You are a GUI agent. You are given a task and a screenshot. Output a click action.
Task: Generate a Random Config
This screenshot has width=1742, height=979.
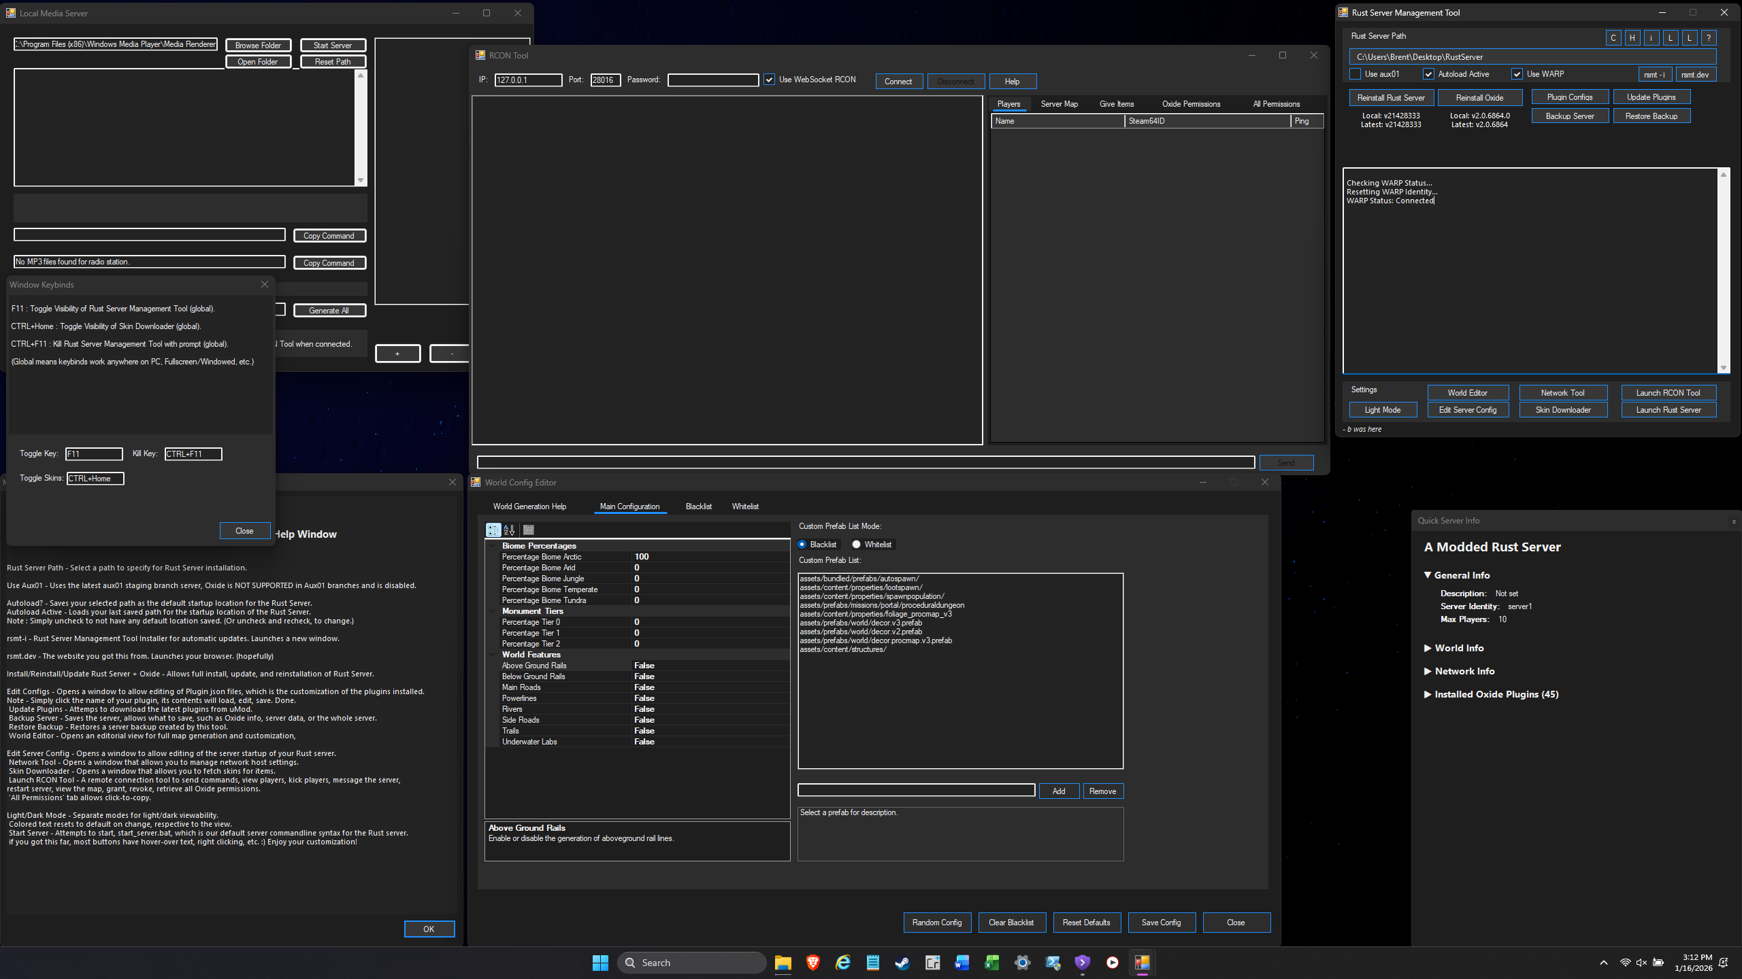pyautogui.click(x=937, y=923)
